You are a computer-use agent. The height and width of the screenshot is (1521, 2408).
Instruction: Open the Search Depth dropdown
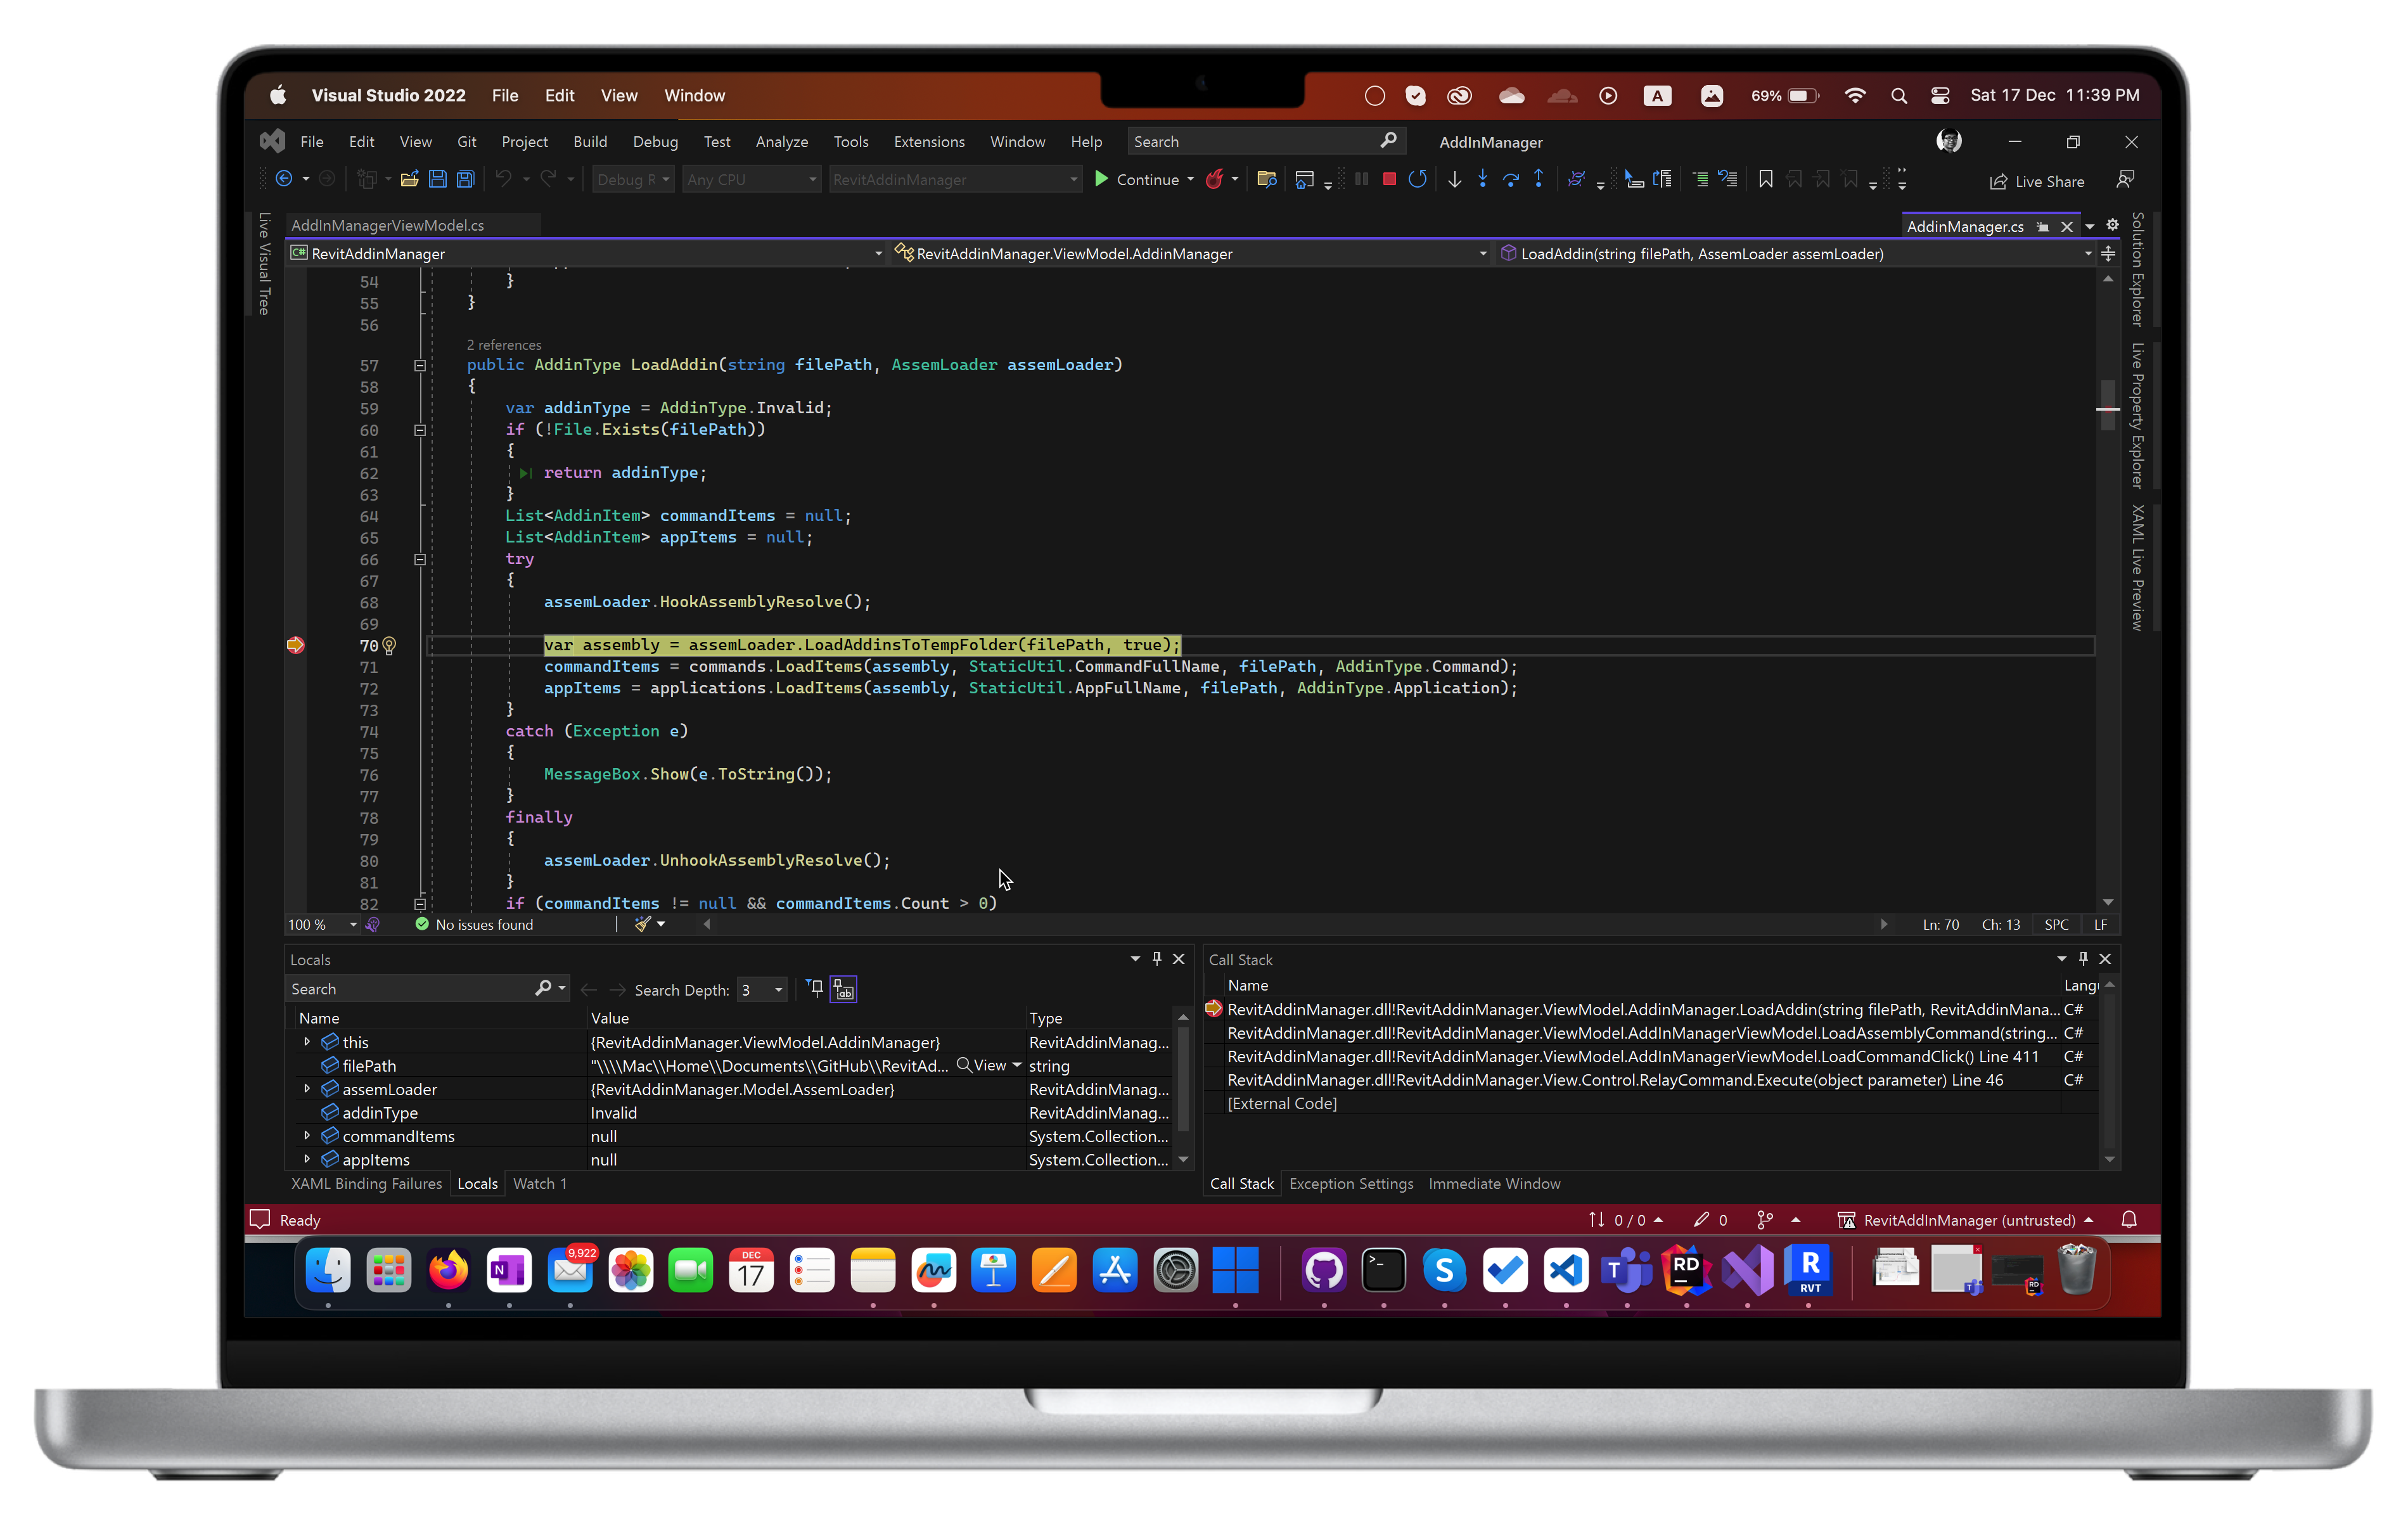(778, 990)
